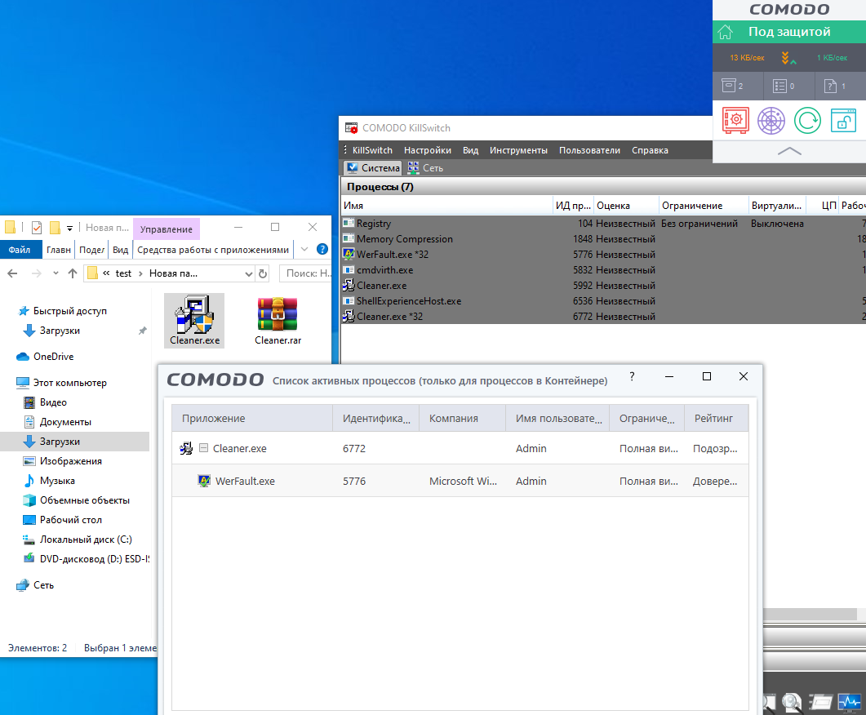Sort processes by Имя column
The image size is (866, 715).
click(446, 206)
